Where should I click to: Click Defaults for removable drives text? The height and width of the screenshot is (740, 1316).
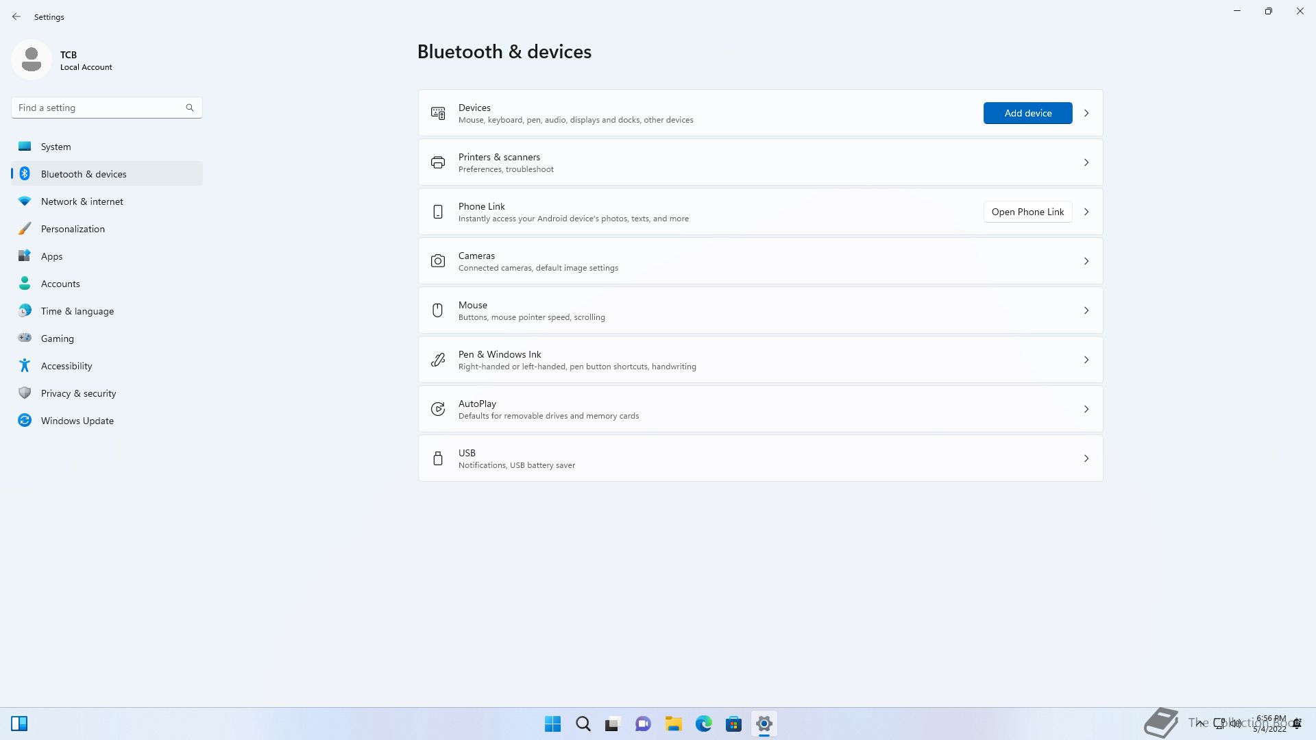tap(548, 416)
